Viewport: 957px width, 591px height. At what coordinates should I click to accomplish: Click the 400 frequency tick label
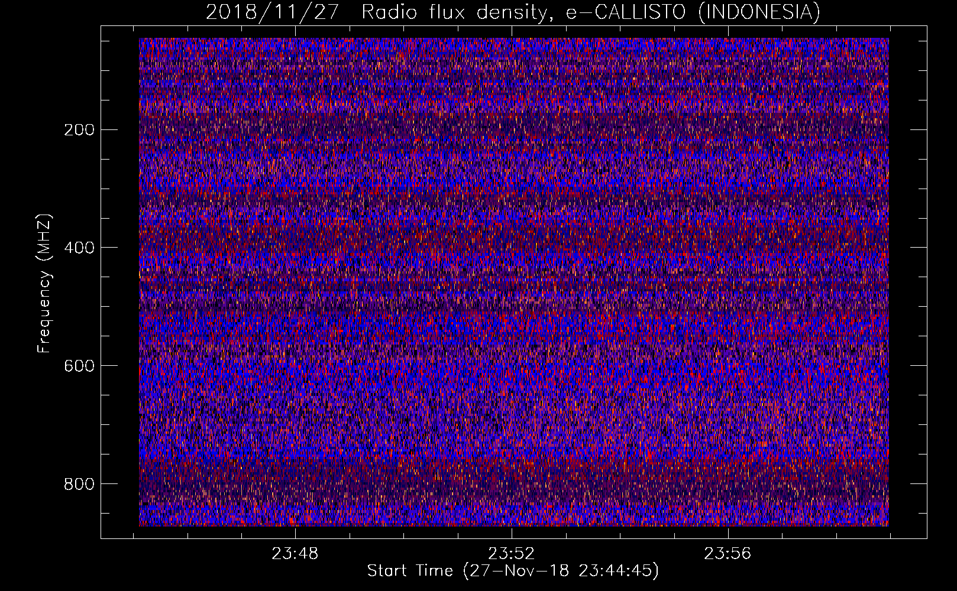coord(79,248)
